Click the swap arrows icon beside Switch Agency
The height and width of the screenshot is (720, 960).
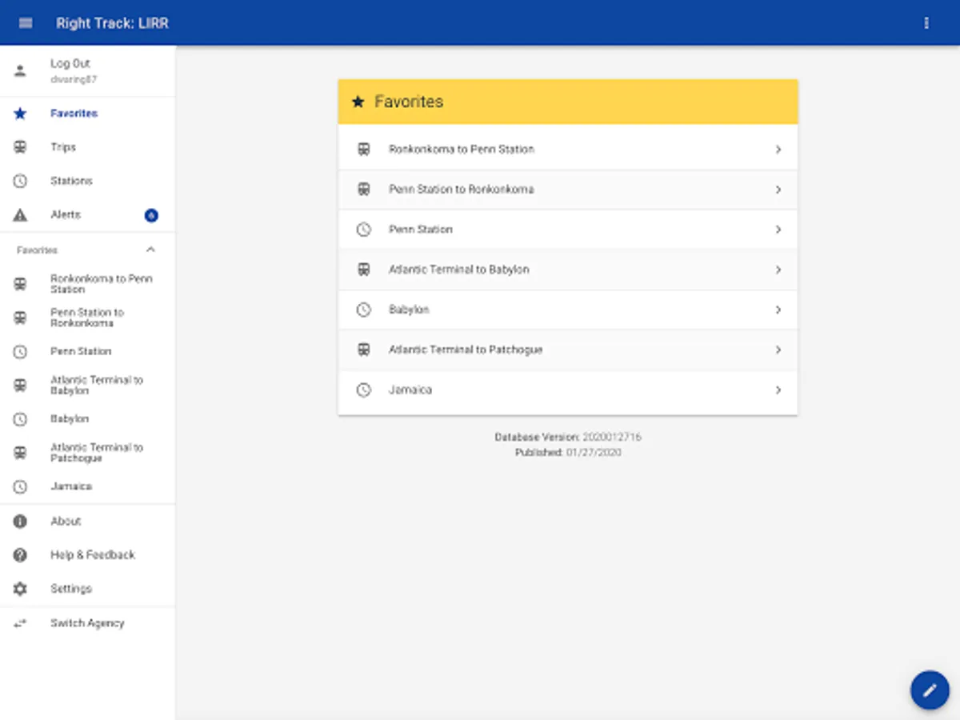coord(20,623)
